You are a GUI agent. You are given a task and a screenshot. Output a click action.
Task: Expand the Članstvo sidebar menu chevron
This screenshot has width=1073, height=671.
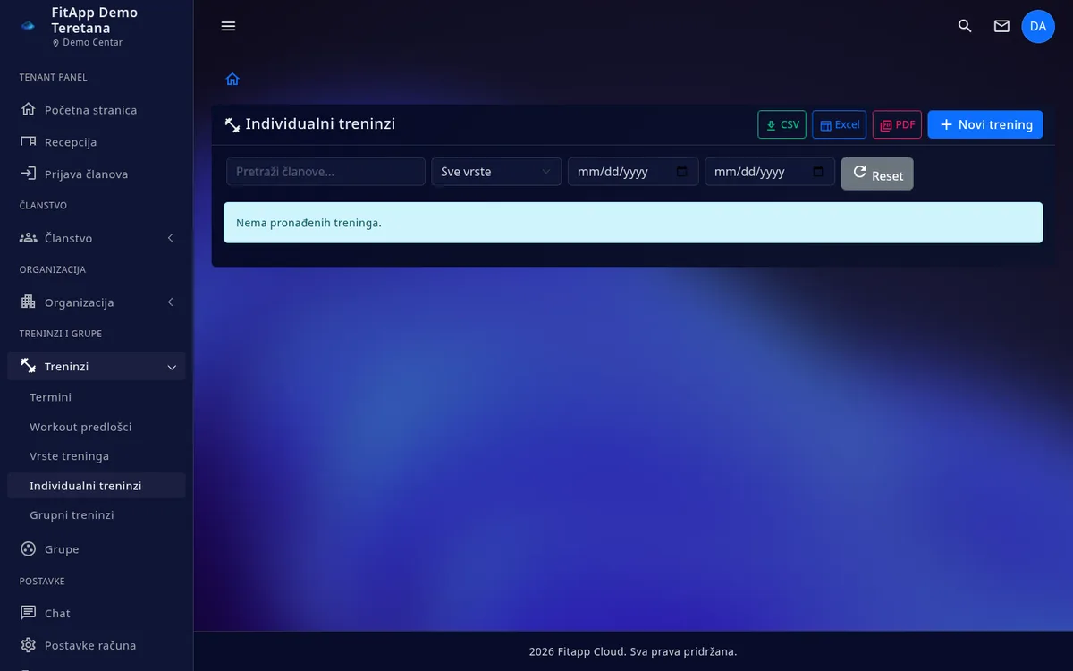[171, 238]
